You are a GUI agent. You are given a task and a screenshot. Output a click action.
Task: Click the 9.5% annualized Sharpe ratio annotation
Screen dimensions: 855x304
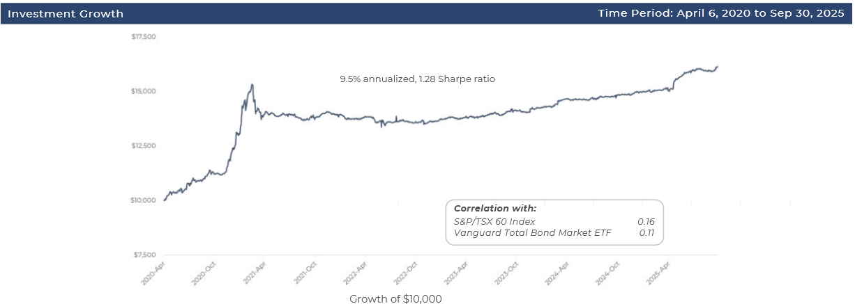[x=417, y=79]
